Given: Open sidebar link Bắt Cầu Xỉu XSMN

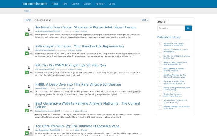Looking at the screenshot, I should coord(177,57).
